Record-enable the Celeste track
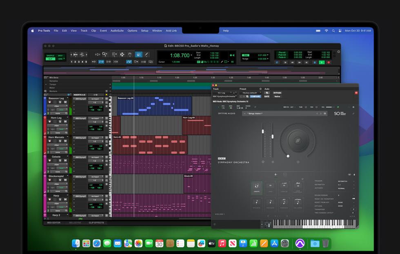The image size is (400, 254). [x=50, y=161]
